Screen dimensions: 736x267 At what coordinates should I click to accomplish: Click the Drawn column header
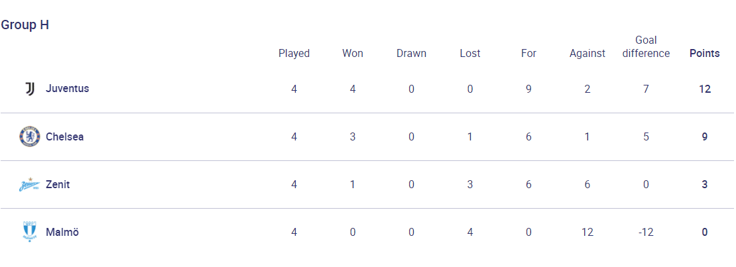coord(411,54)
